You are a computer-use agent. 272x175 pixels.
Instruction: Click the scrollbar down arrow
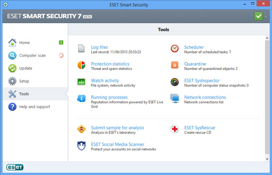(x=267, y=159)
